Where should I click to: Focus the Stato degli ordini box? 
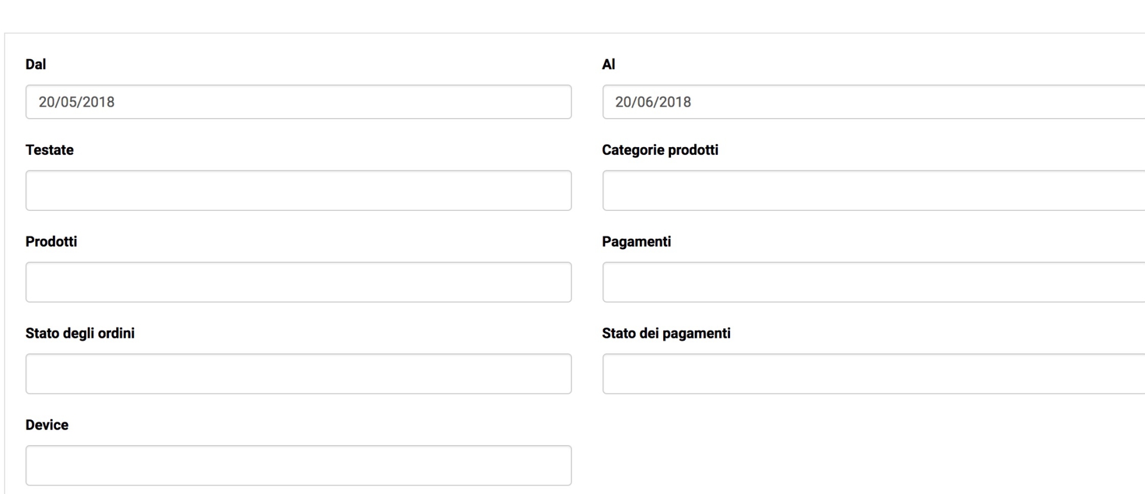(298, 374)
